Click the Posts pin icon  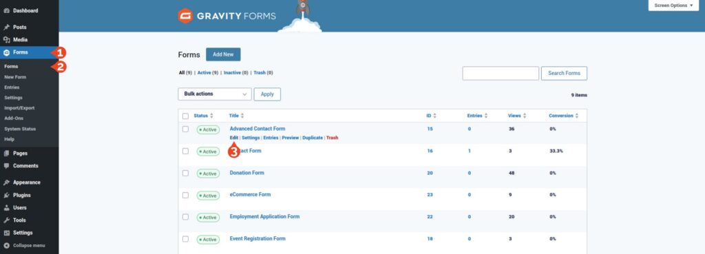(x=7, y=27)
